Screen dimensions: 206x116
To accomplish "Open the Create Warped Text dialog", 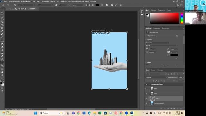I will (102, 5).
